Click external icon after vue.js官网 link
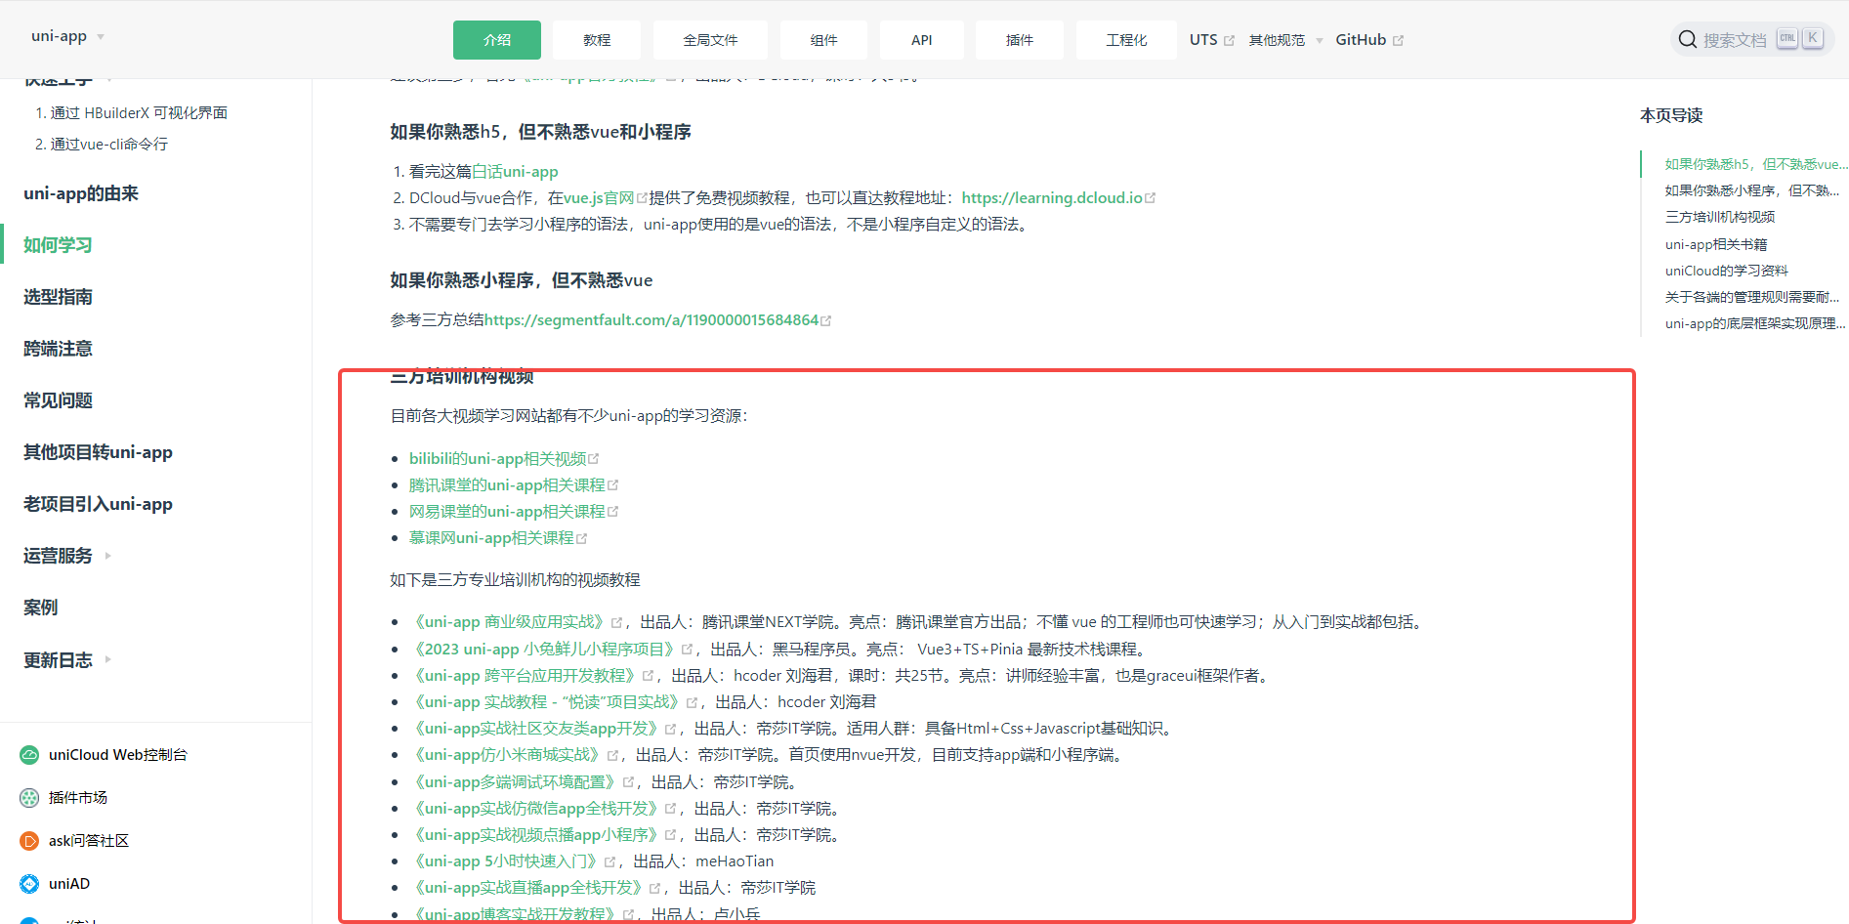This screenshot has width=1849, height=924. (643, 198)
